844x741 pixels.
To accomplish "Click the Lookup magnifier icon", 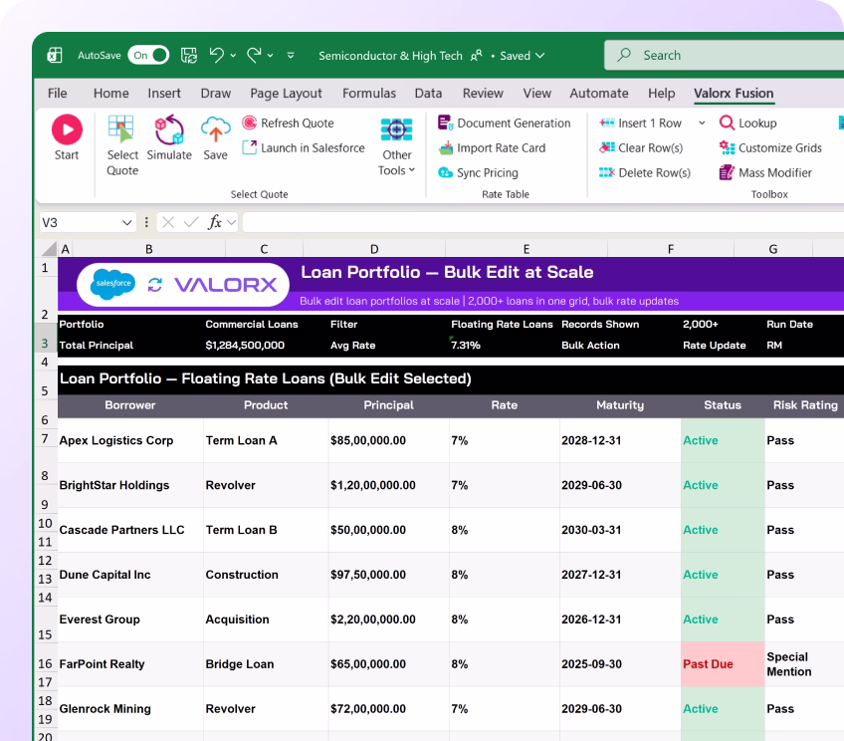I will (x=727, y=123).
